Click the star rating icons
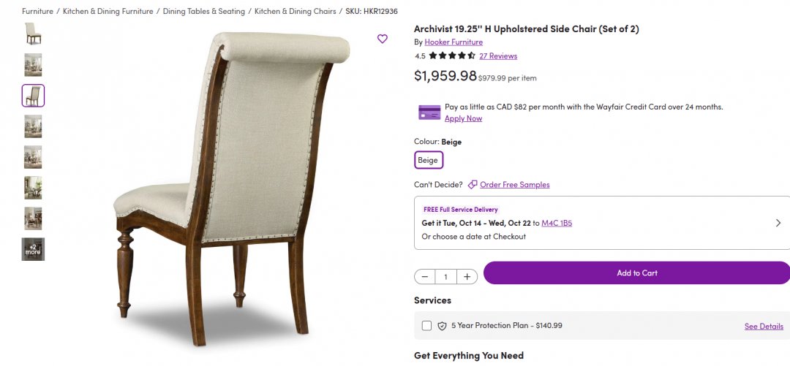The image size is (790, 366). 452,56
